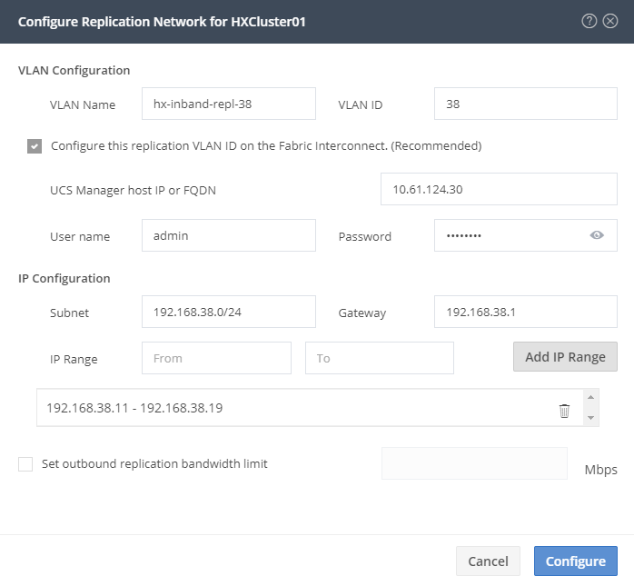The image size is (634, 586).
Task: Click the IP range list up arrow
Action: pyautogui.click(x=590, y=398)
